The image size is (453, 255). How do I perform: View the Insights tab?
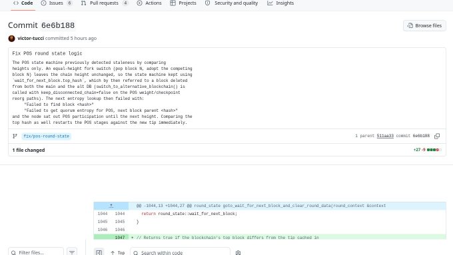[x=280, y=3]
